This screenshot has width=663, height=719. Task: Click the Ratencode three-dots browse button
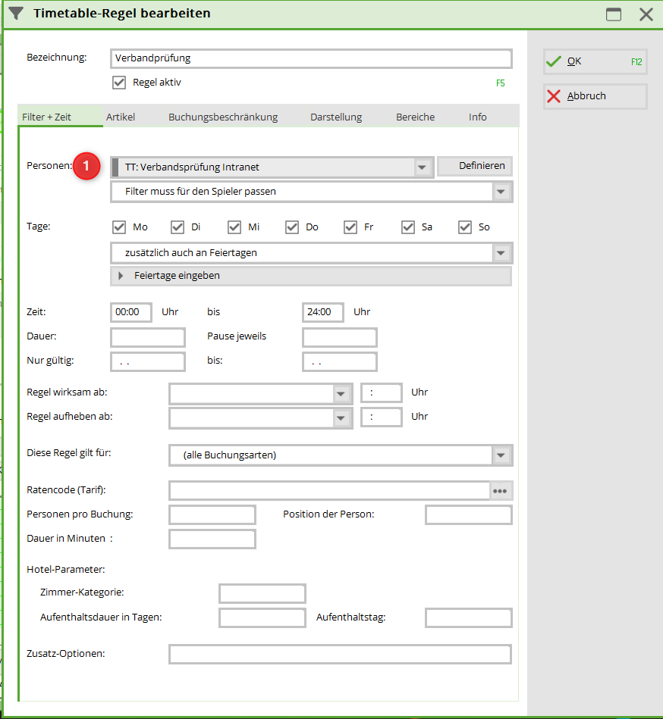(x=499, y=491)
